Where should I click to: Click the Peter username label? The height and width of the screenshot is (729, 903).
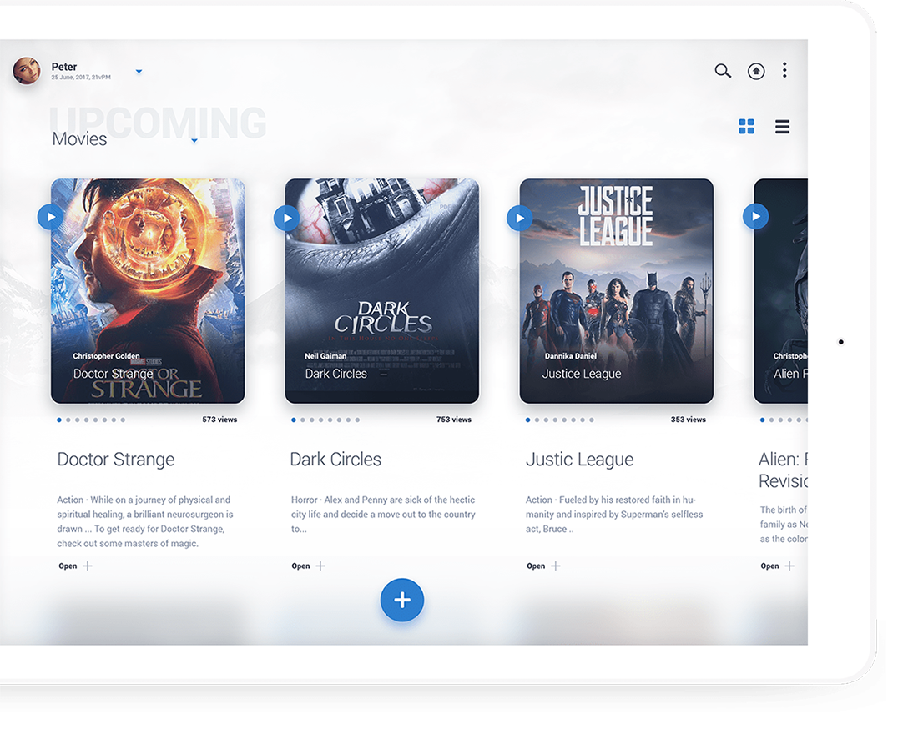pyautogui.click(x=64, y=67)
